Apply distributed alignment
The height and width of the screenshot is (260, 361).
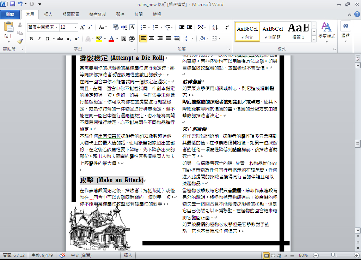pyautogui.click(x=177, y=38)
